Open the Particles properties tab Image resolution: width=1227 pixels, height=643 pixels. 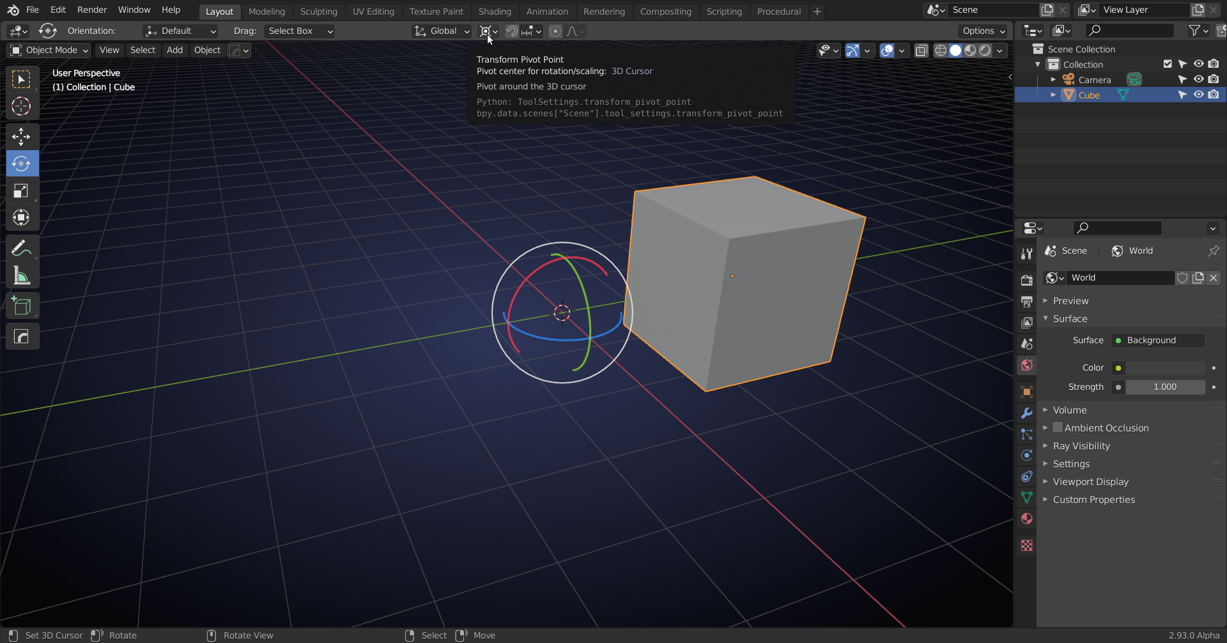pyautogui.click(x=1027, y=434)
